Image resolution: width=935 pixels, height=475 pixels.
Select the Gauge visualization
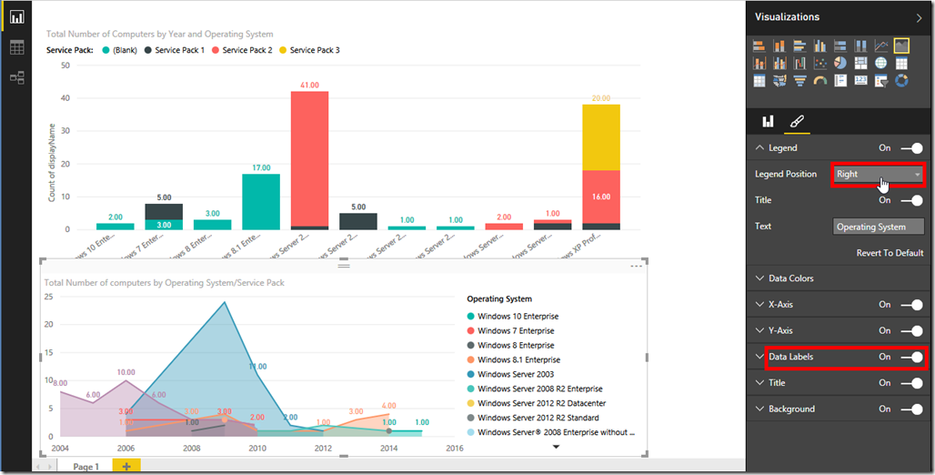click(x=819, y=81)
